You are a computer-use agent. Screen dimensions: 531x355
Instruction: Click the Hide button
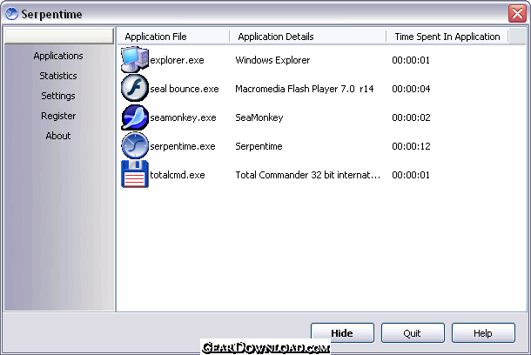pos(342,333)
